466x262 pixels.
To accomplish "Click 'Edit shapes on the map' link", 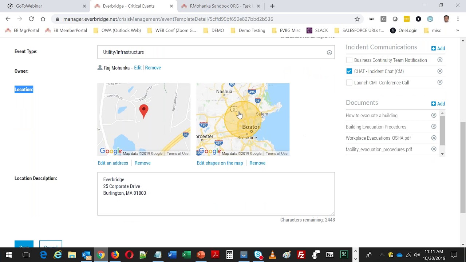I will coord(220,163).
